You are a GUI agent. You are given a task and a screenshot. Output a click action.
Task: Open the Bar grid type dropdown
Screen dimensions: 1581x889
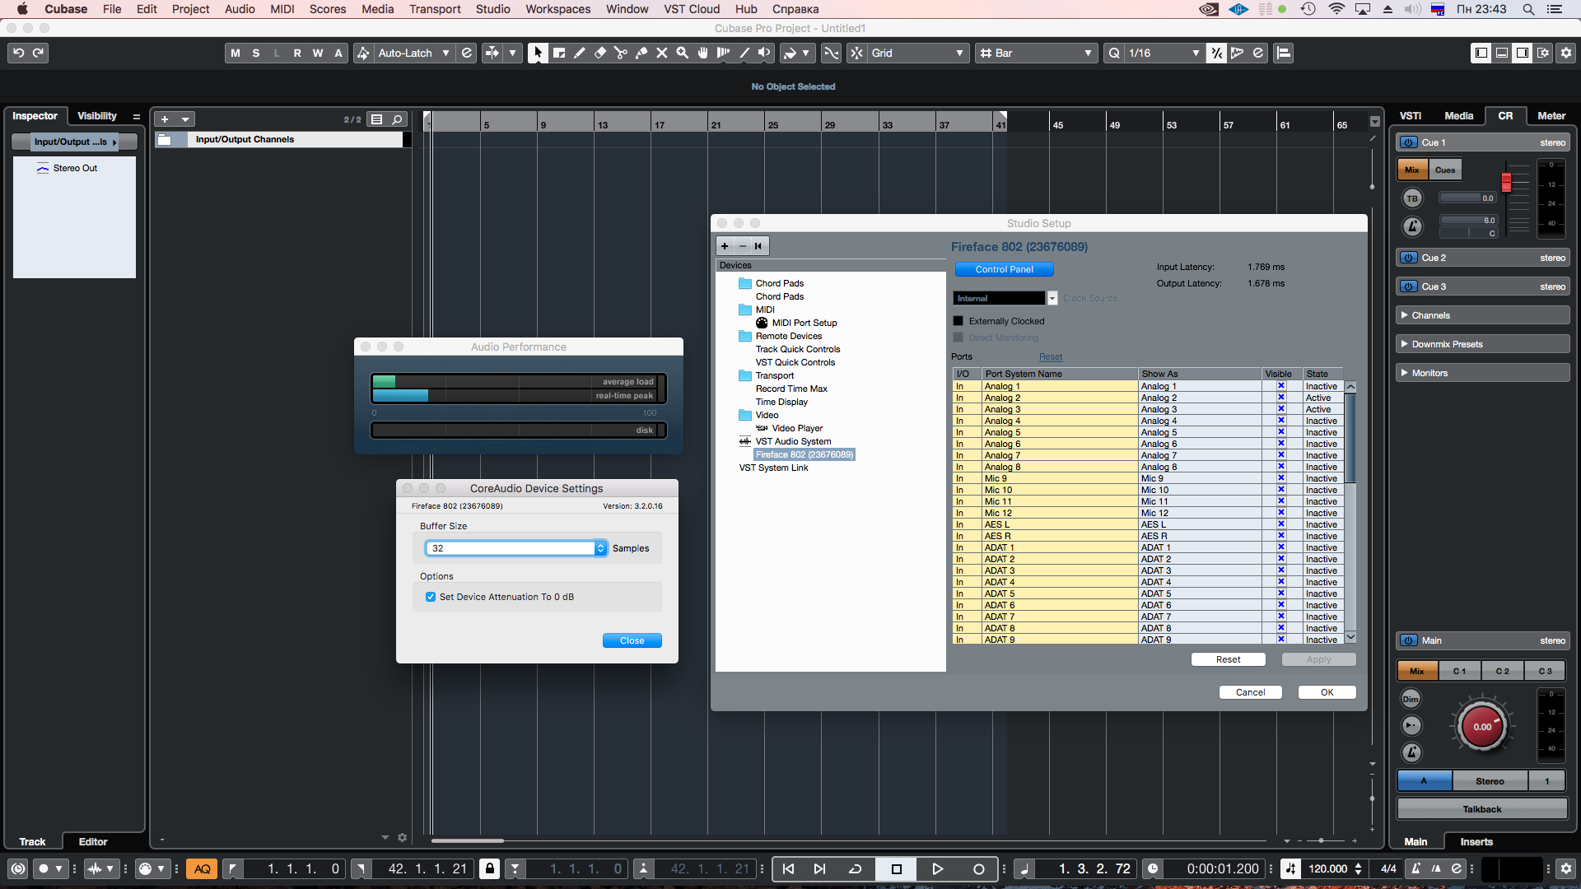[x=1036, y=53]
